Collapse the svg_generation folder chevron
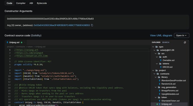Viewport: 193px width, 106px height. tap(156, 87)
